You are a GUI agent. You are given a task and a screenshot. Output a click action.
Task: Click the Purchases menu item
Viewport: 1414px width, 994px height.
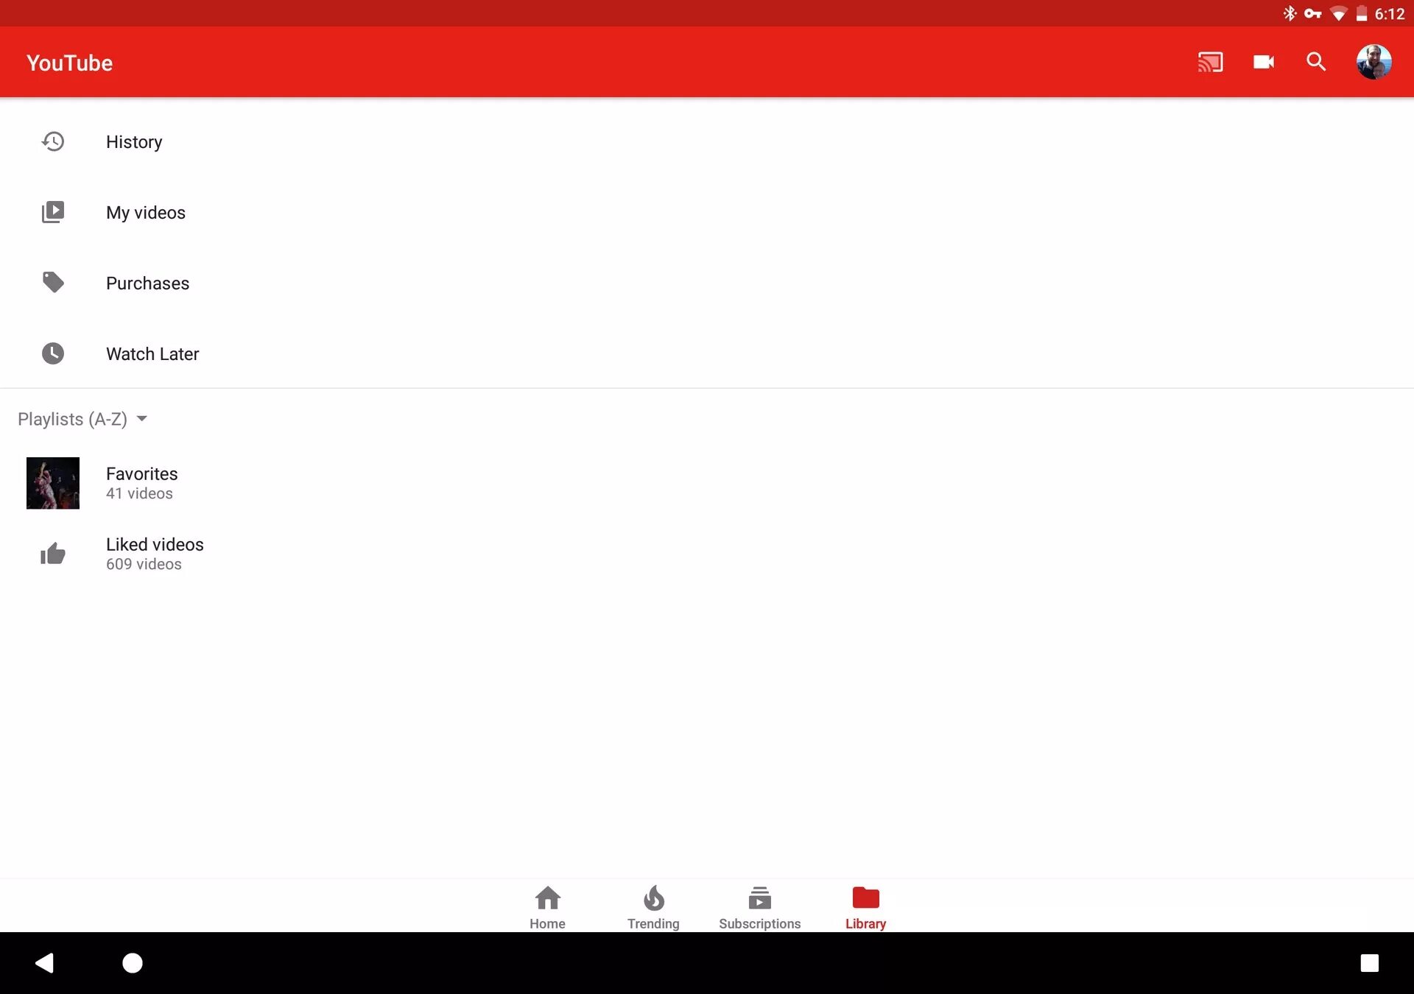click(147, 283)
